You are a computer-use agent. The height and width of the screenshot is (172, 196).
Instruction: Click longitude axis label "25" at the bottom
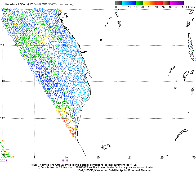162,157
